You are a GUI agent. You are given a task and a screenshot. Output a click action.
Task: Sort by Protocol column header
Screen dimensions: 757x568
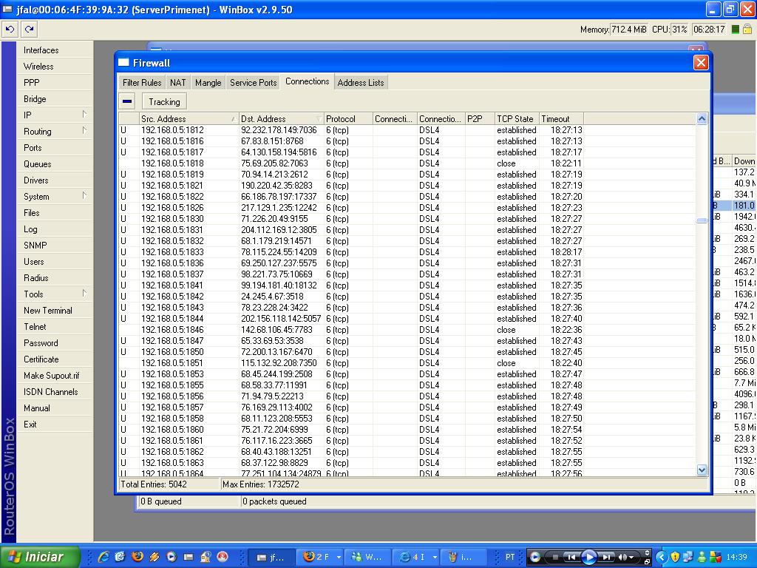349,119
